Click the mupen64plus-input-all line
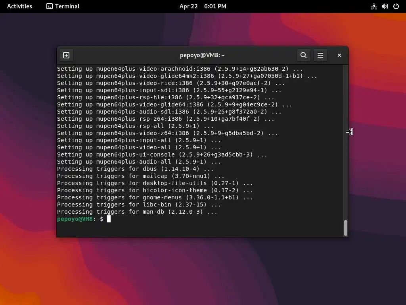This screenshot has height=305, width=406. [139, 140]
